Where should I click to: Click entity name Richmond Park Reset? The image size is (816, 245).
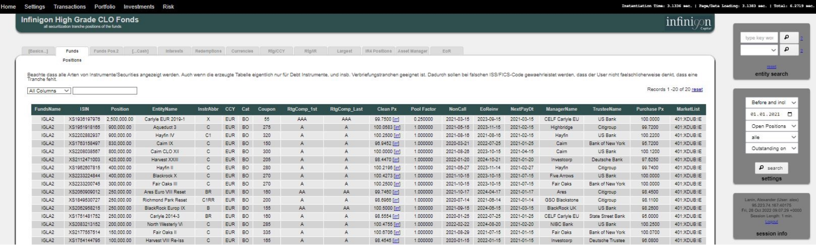click(165, 200)
